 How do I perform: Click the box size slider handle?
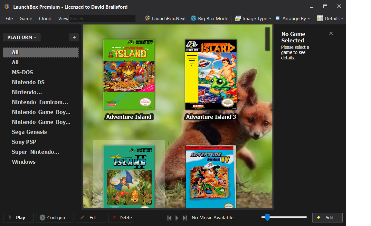267,217
